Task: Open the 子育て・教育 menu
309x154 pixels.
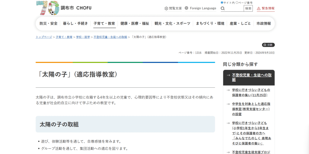Action: pos(104,24)
